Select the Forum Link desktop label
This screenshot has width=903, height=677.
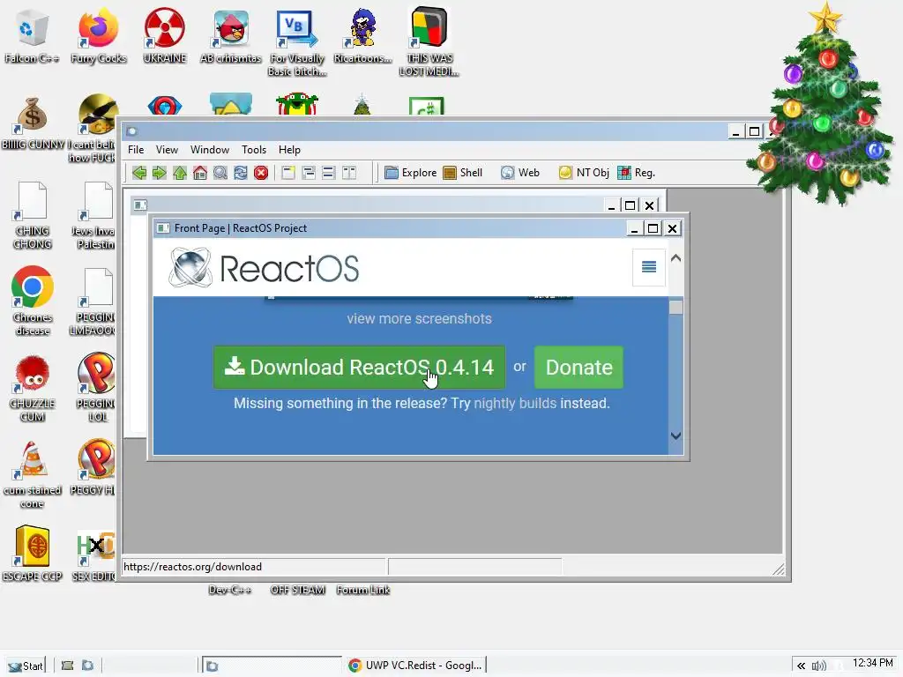362,590
